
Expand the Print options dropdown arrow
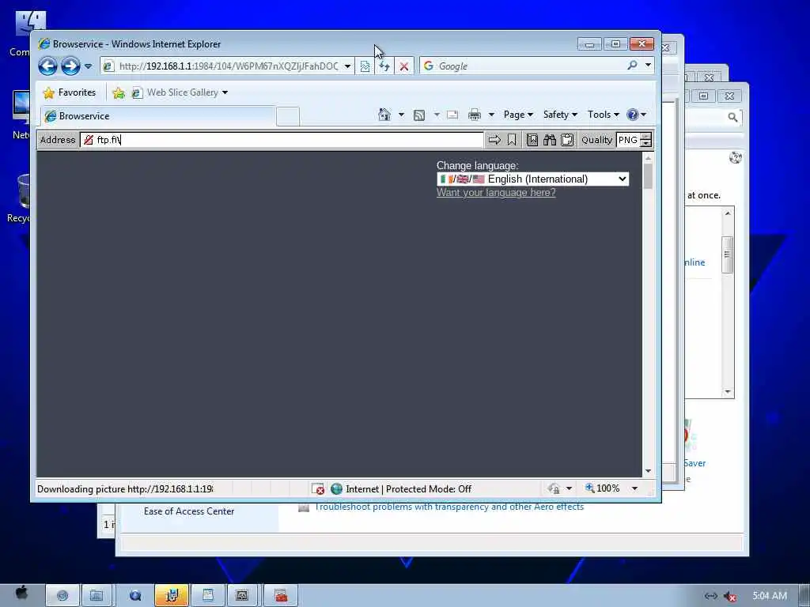491,115
